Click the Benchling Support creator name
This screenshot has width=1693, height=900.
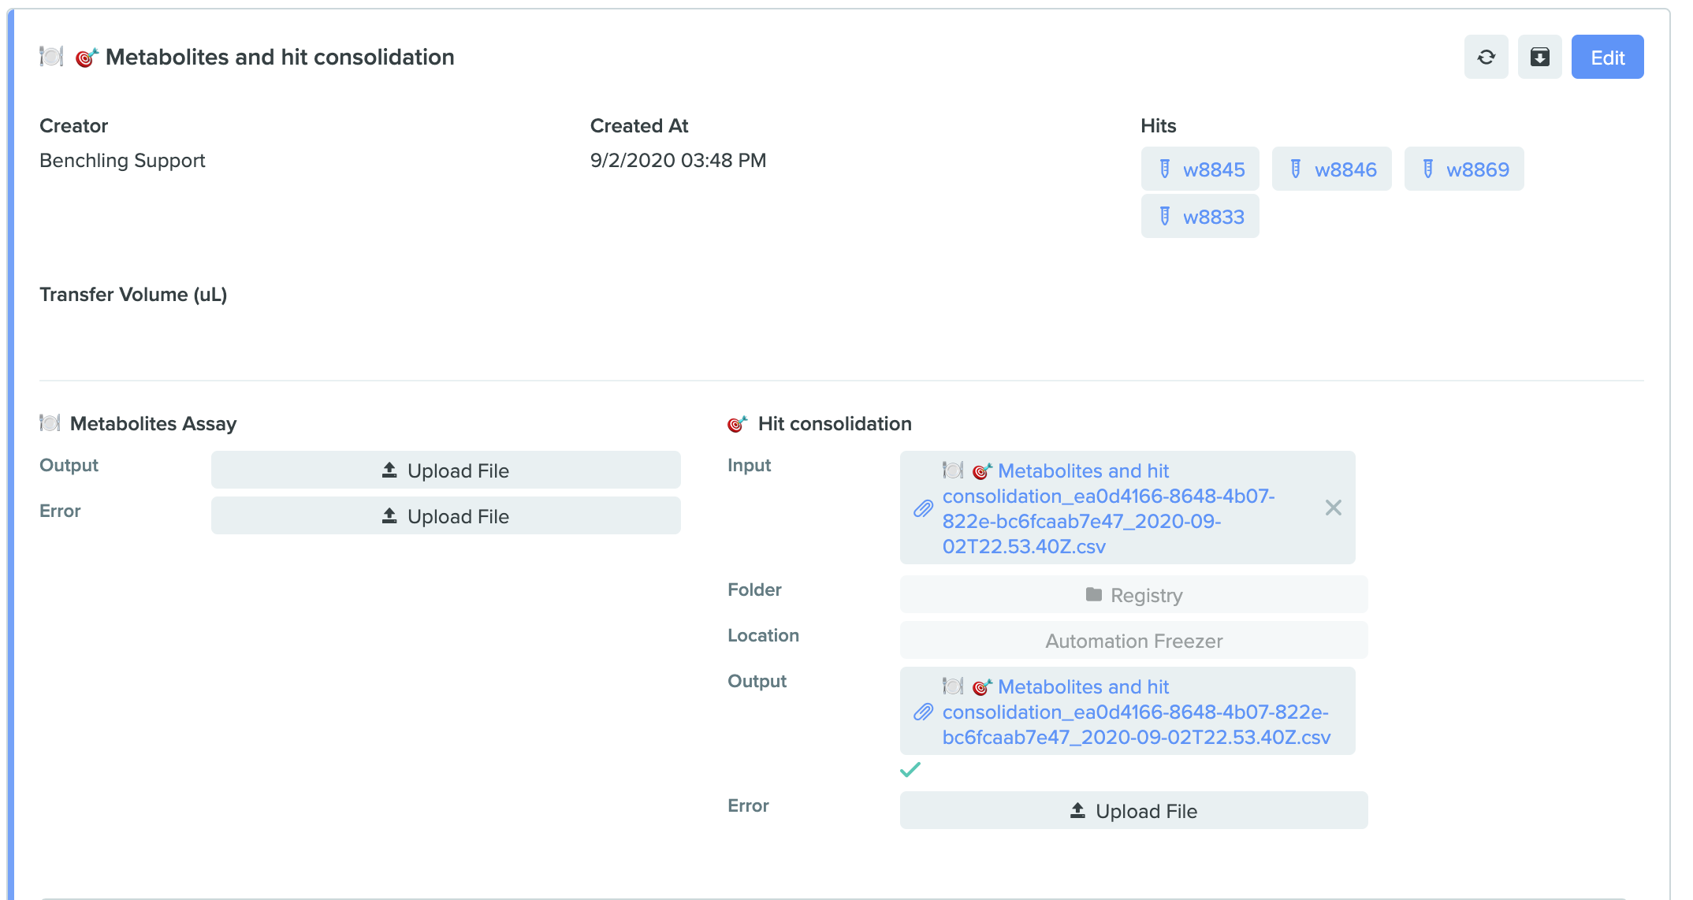[122, 161]
